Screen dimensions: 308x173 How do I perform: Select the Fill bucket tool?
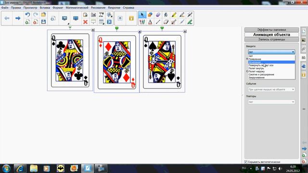click(x=166, y=15)
